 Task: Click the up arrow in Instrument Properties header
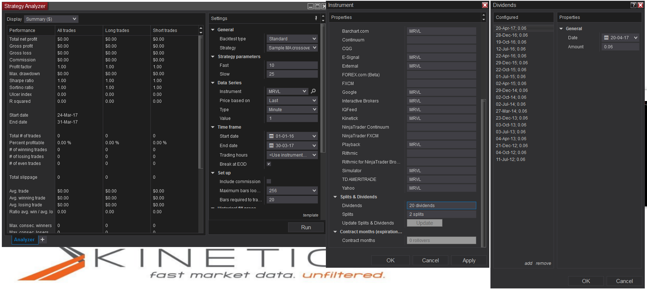(x=484, y=15)
